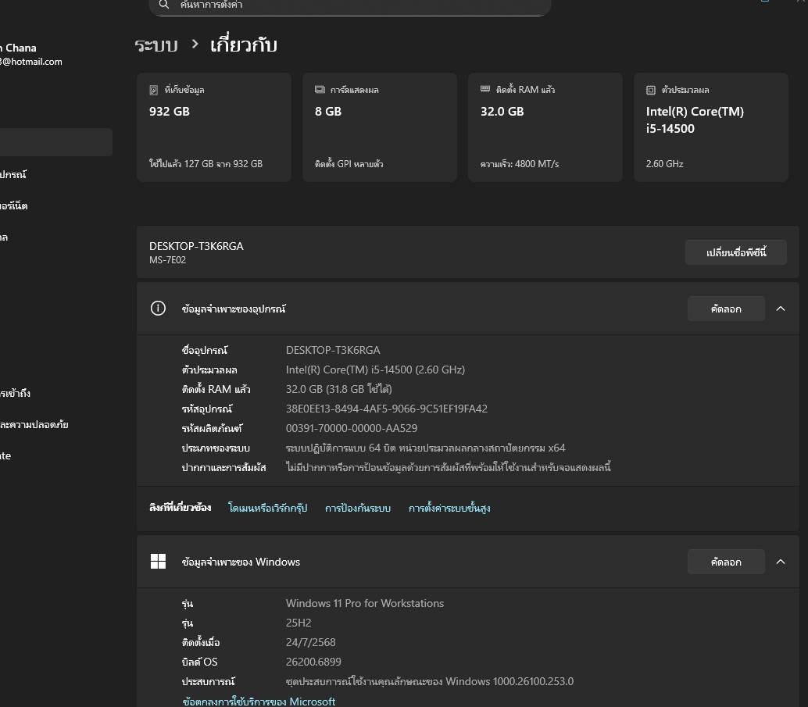Click the processor icon on Intel Core card
The image size is (808, 707).
650,90
